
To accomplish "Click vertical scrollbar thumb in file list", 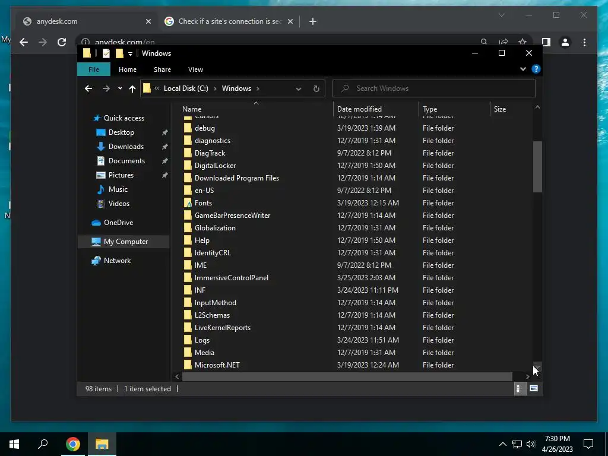I will coord(537,167).
